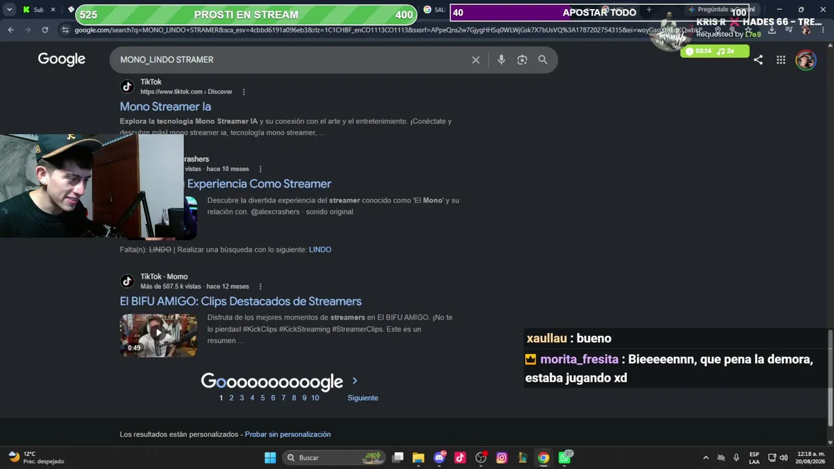
Task: Start voice search with microphone icon
Action: 501,60
